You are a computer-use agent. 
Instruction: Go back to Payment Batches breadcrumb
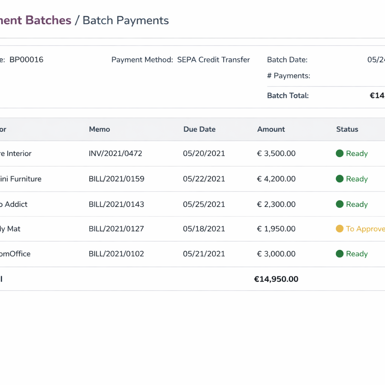point(35,20)
